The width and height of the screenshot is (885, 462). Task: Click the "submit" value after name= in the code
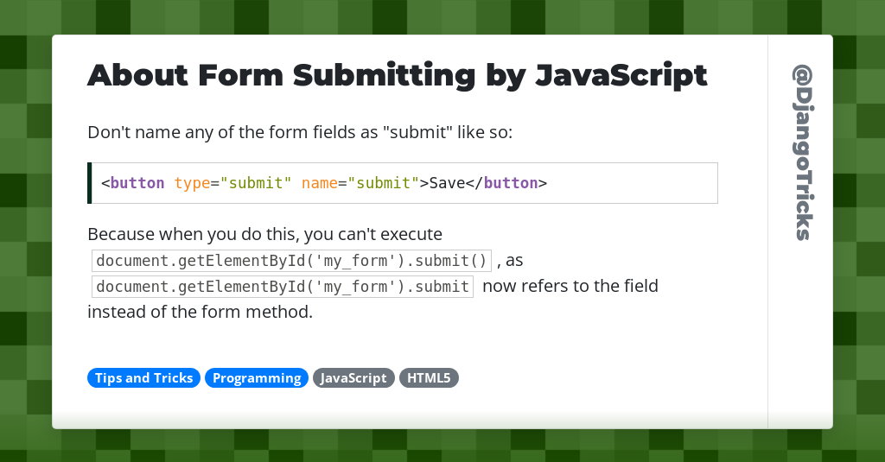pyautogui.click(x=384, y=183)
